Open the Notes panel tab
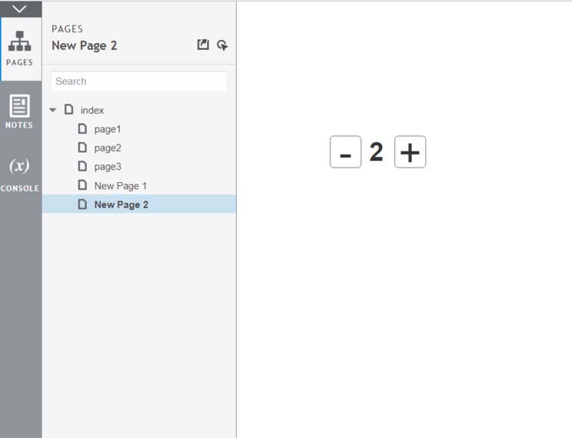 pyautogui.click(x=20, y=111)
